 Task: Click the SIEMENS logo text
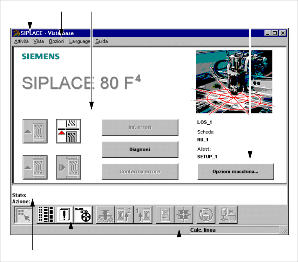tap(41, 57)
